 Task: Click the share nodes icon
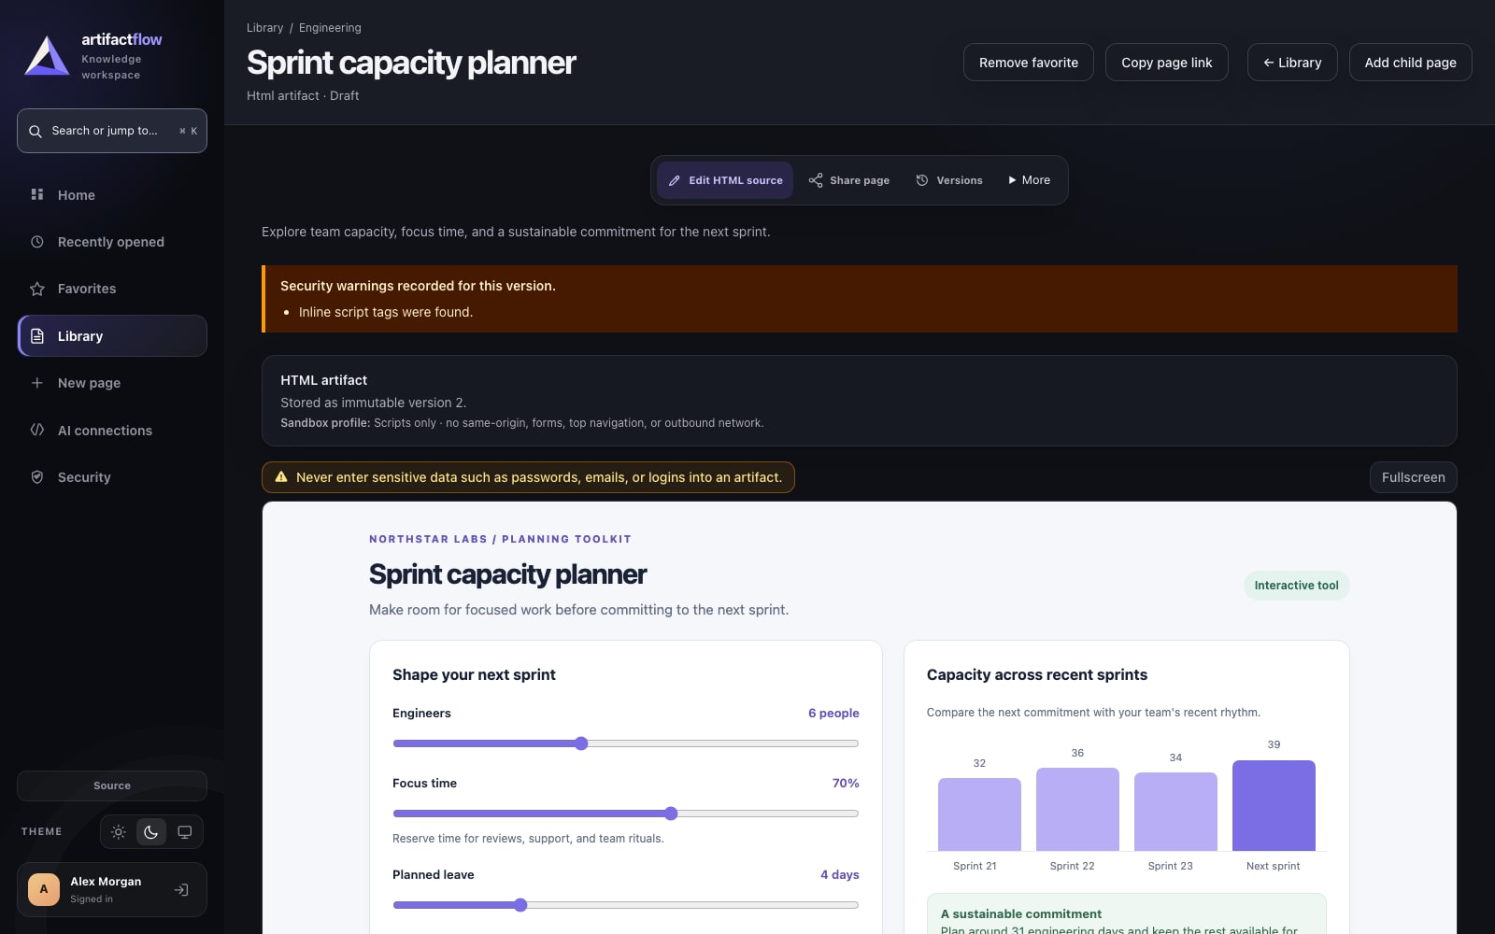point(816,180)
